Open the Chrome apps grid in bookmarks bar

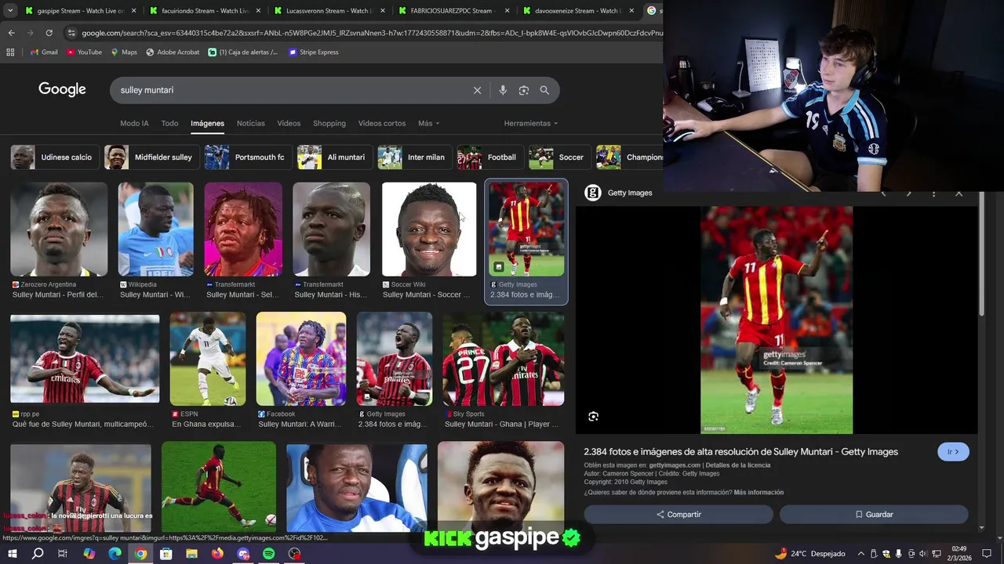coord(10,52)
